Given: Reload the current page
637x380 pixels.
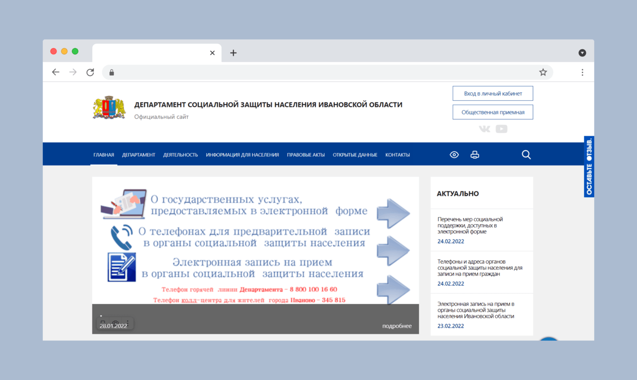Looking at the screenshot, I should click(90, 72).
